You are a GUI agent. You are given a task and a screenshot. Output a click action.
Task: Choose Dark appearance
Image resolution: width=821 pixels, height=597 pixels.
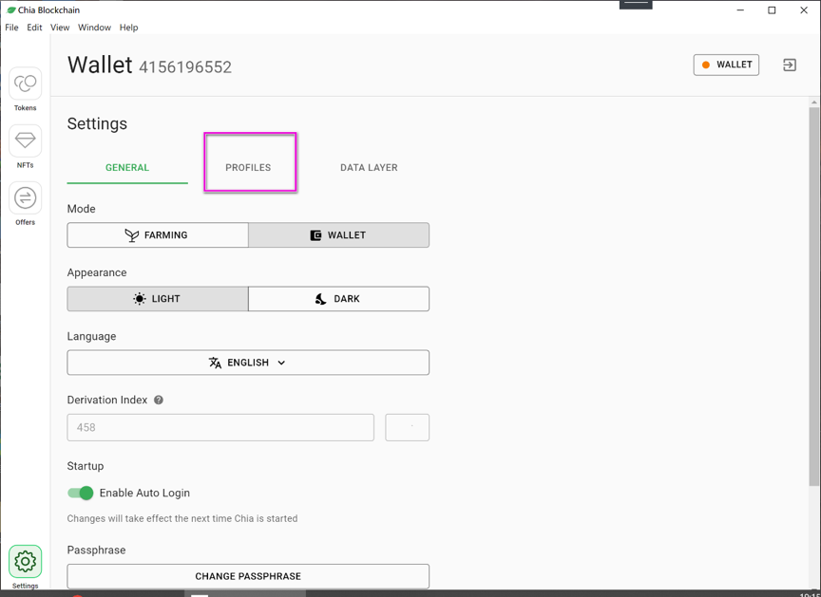[339, 299]
